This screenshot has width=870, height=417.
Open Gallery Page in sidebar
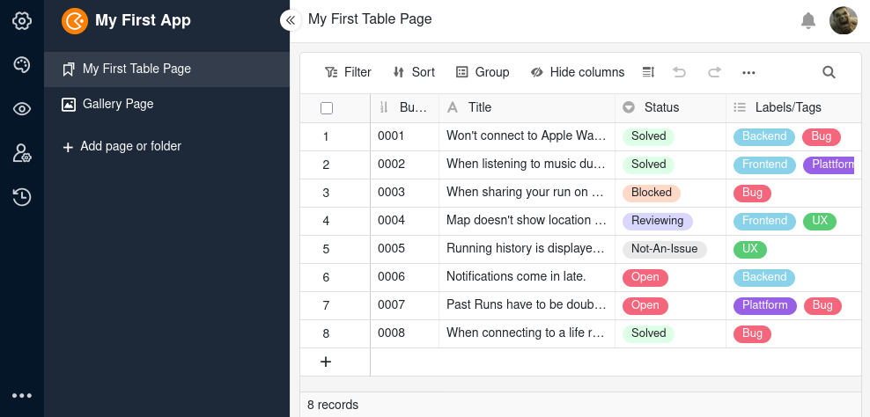click(x=166, y=104)
